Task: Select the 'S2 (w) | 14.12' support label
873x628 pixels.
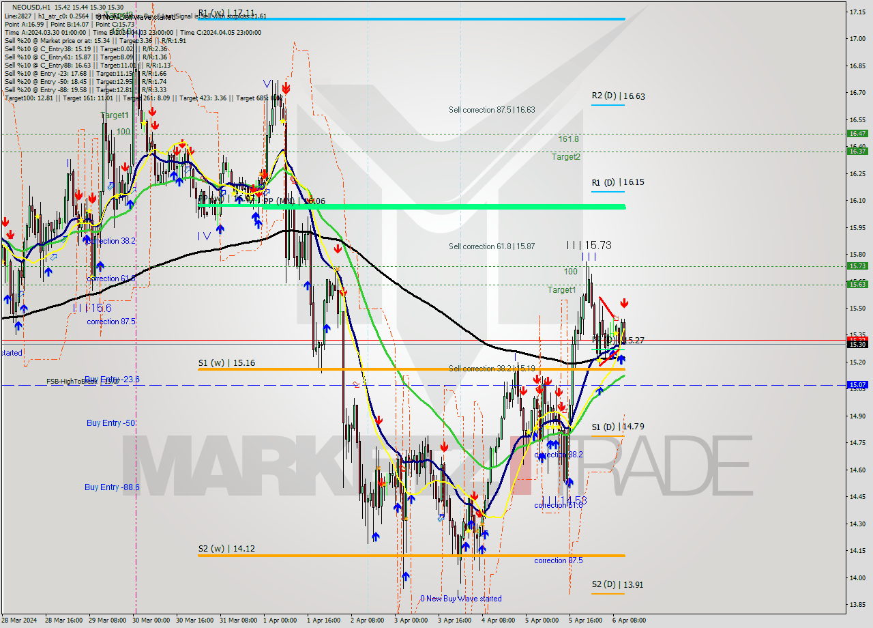Action: tap(226, 548)
